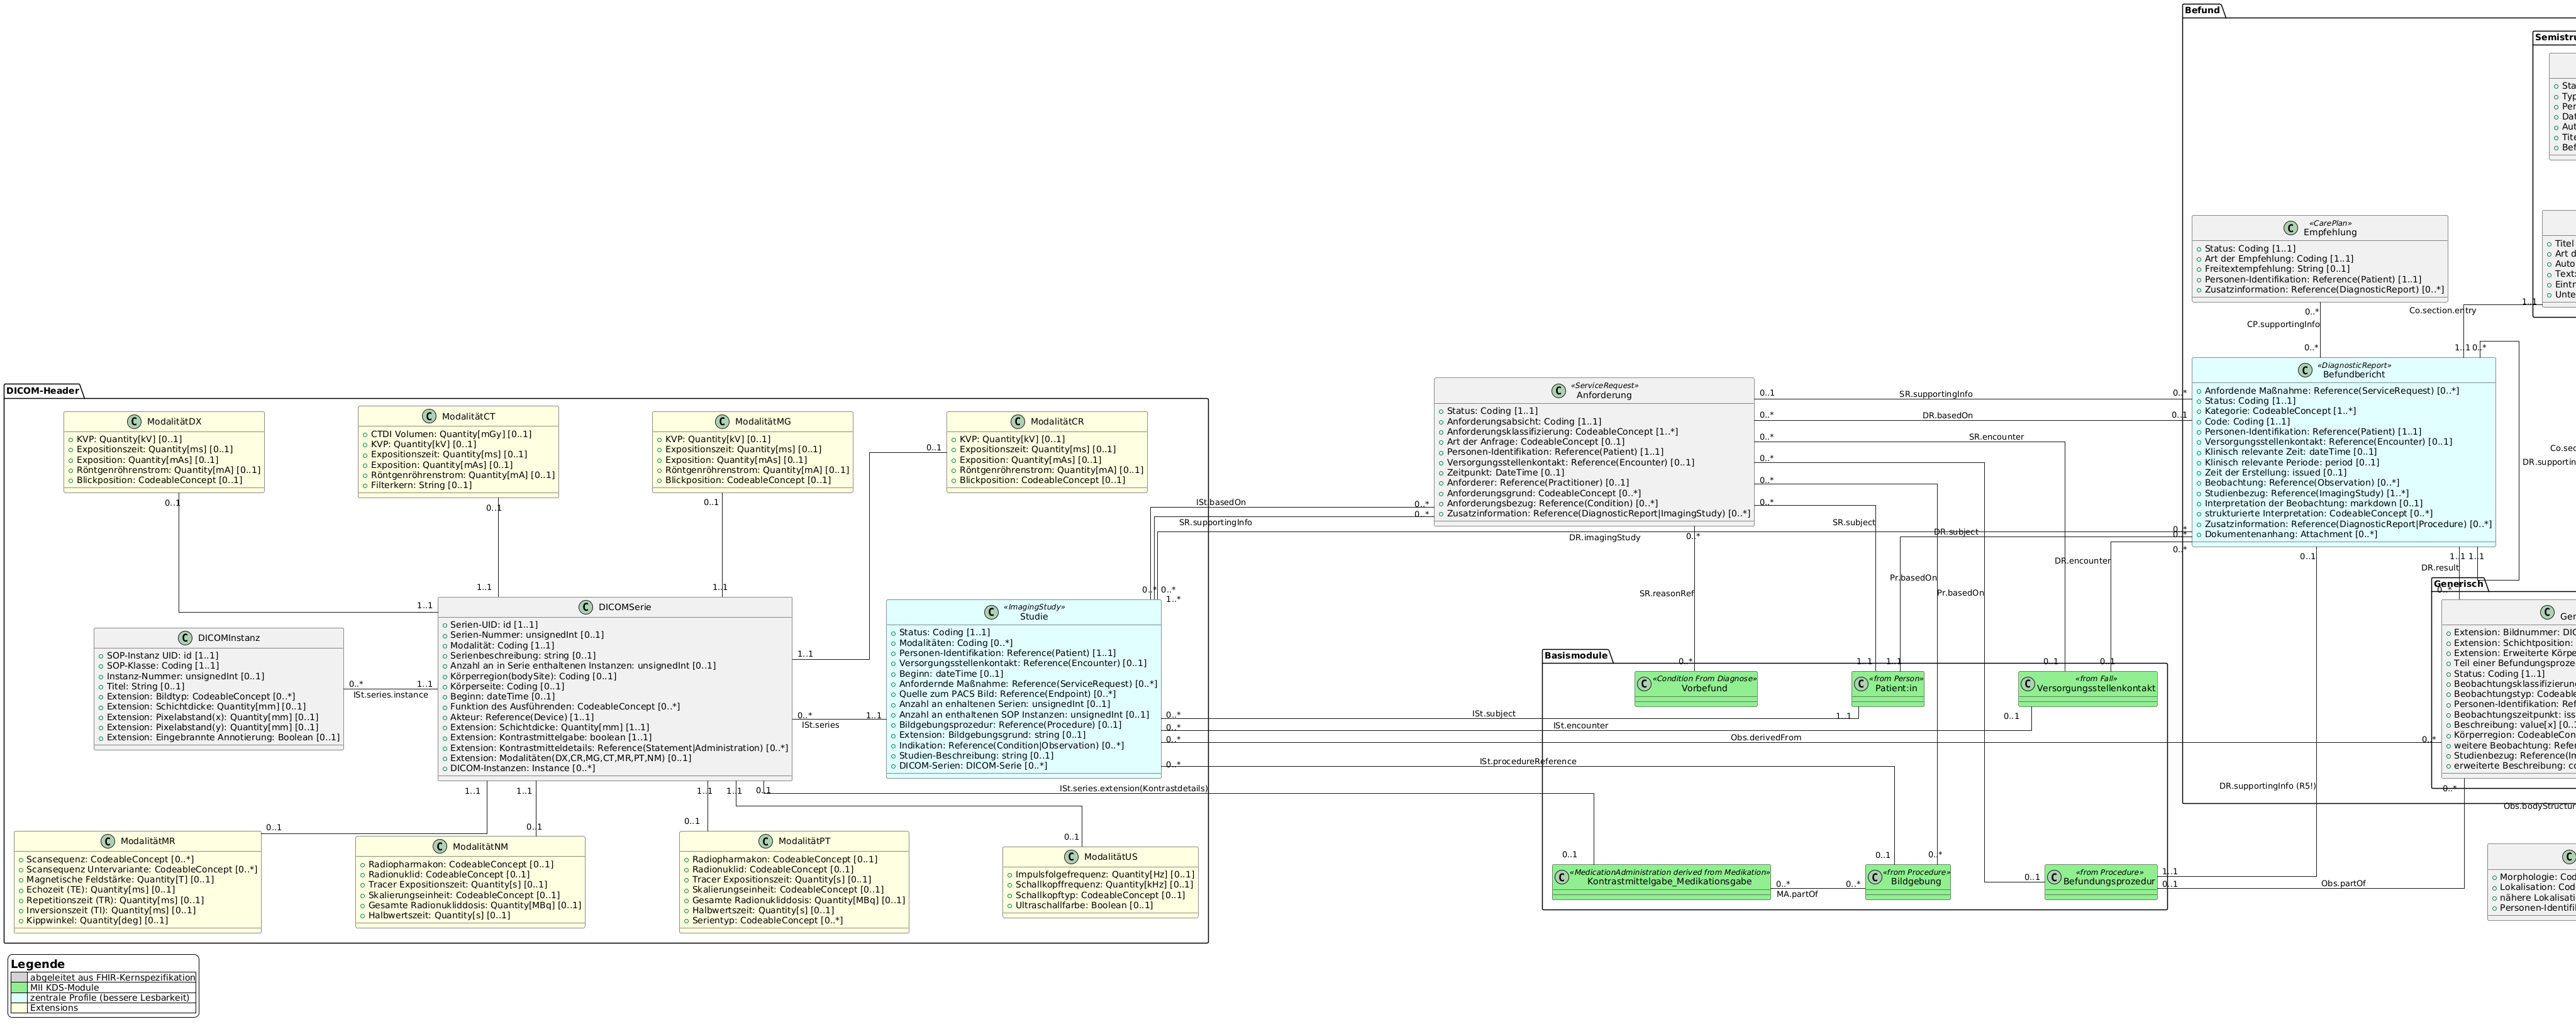The image size is (2576, 1029).
Task: Click the yellow Extensions legend swatch
Action: tap(19, 1008)
